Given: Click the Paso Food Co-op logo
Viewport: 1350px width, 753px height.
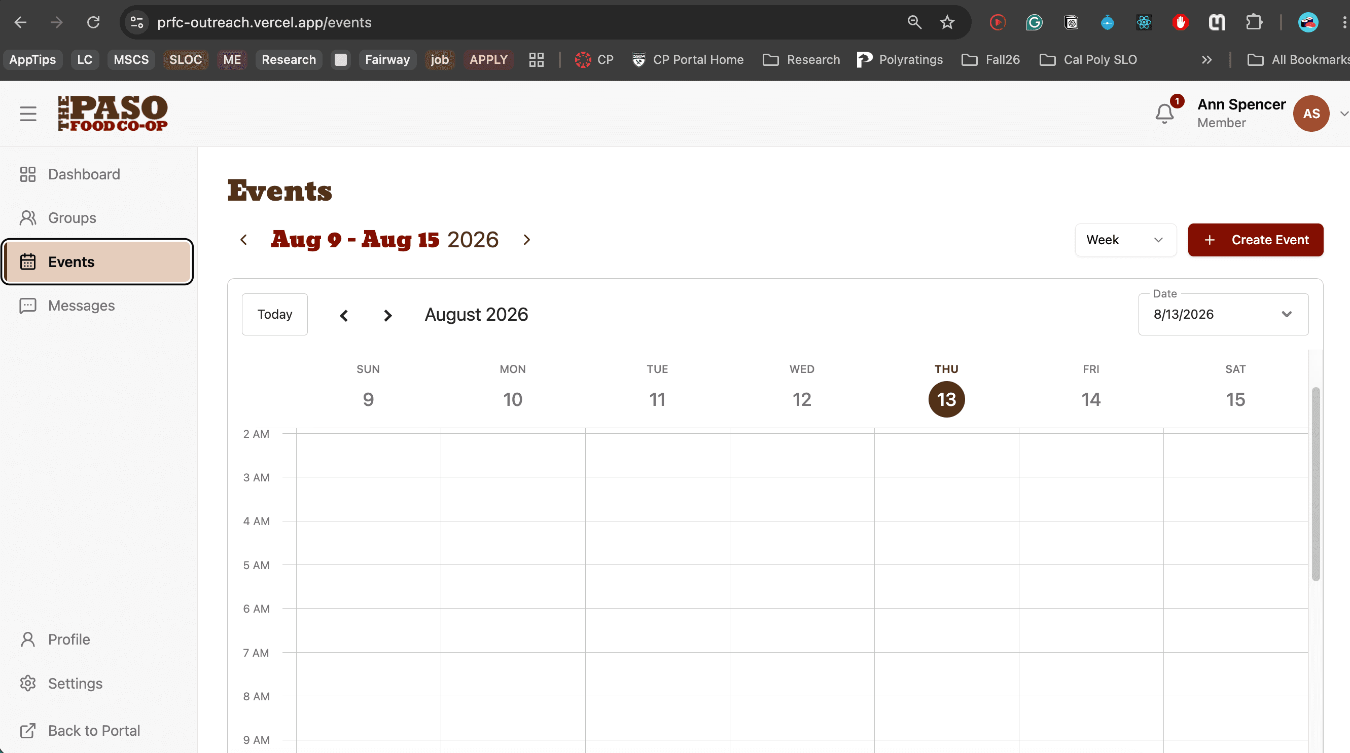Looking at the screenshot, I should (x=113, y=113).
